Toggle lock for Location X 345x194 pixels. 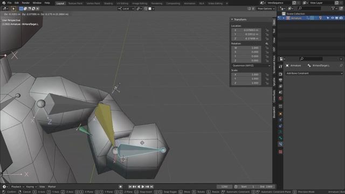267,30
